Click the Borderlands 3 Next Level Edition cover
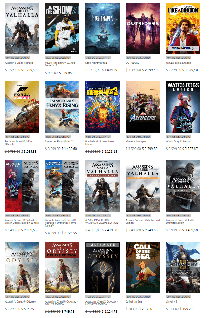Image resolution: width=212 pixels, height=318 pixels. click(x=103, y=107)
